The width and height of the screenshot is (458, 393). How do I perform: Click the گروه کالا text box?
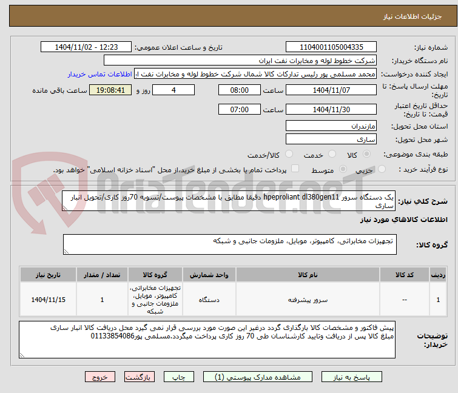tap(230, 244)
